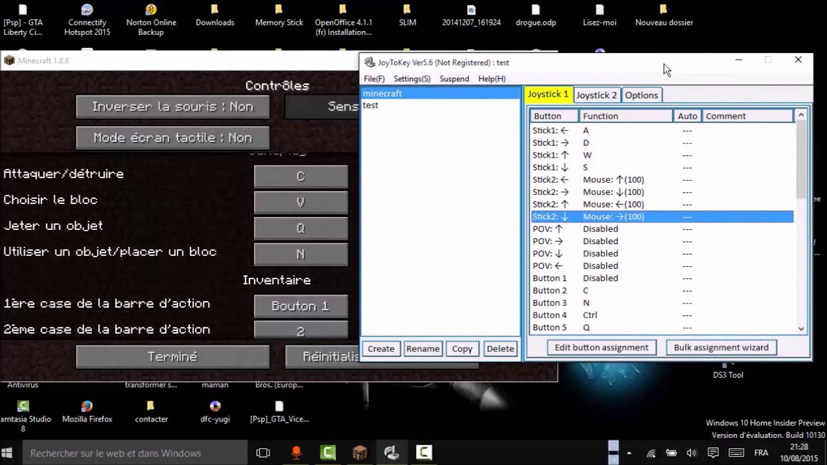827x465 pixels.
Task: Select the Stick2: ← Mouse row
Action: tap(662, 180)
